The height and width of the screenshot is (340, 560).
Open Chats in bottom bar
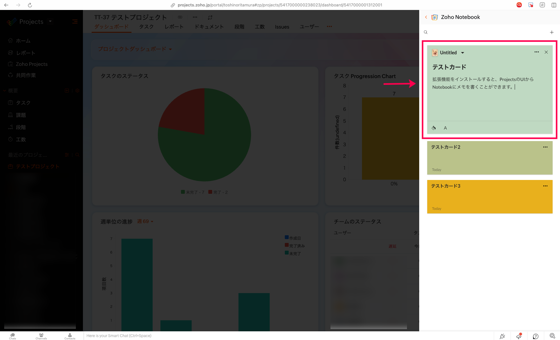13,336
